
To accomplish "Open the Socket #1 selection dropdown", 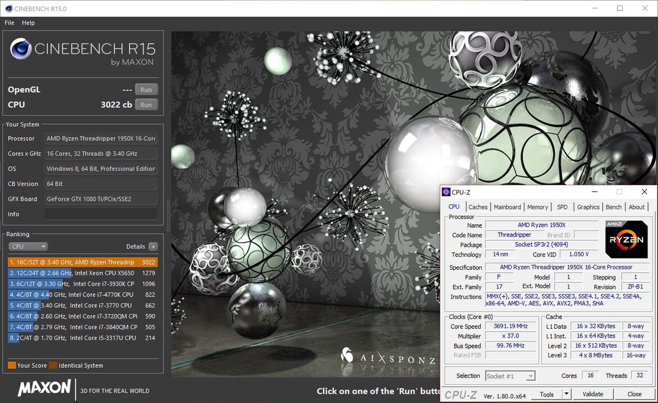I will point(510,376).
